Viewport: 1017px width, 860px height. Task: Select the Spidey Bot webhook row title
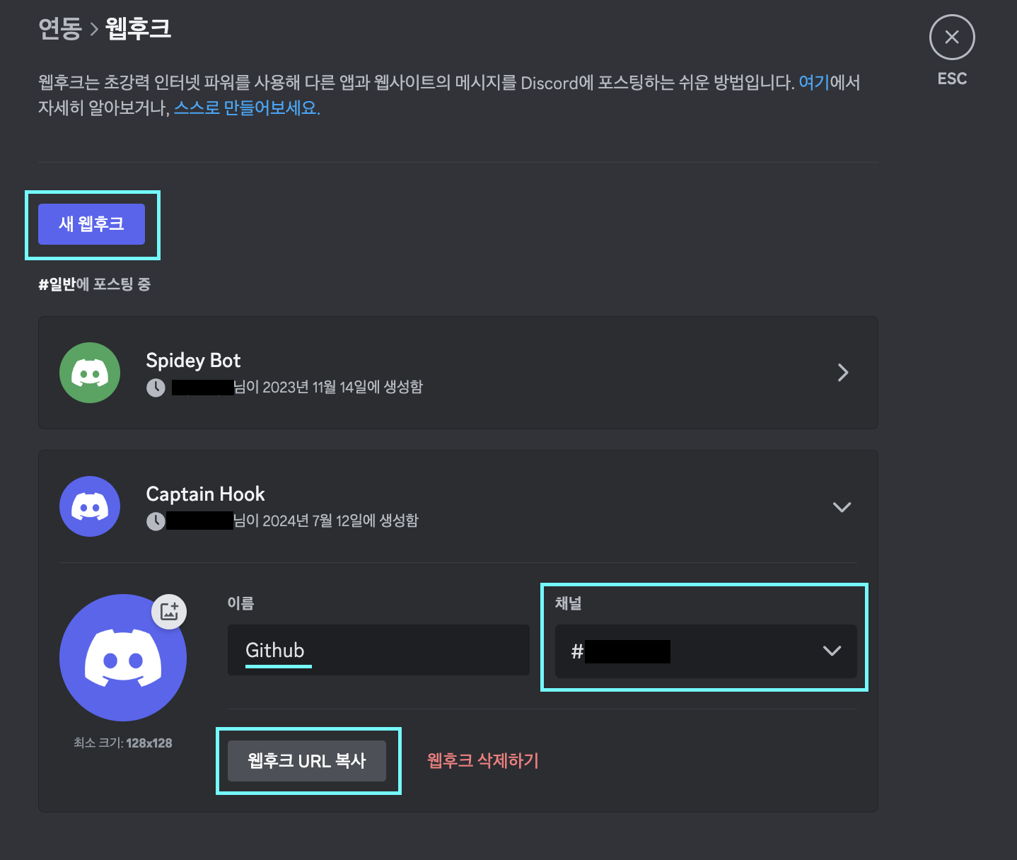click(193, 361)
